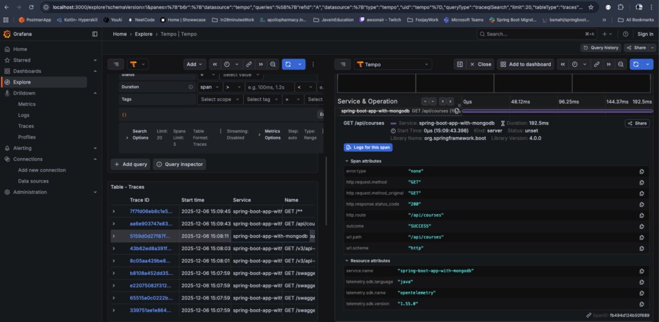Open the Select scope dropdown for Tags
This screenshot has height=322, width=659.
coord(219,100)
